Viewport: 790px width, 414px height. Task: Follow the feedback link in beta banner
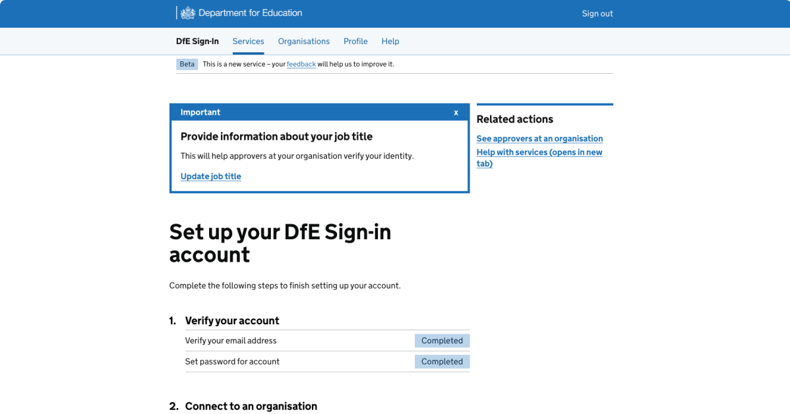click(301, 64)
